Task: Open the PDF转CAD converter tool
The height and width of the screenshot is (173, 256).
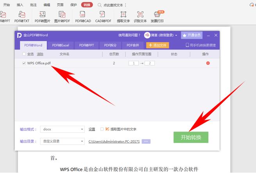Action: click(x=83, y=17)
